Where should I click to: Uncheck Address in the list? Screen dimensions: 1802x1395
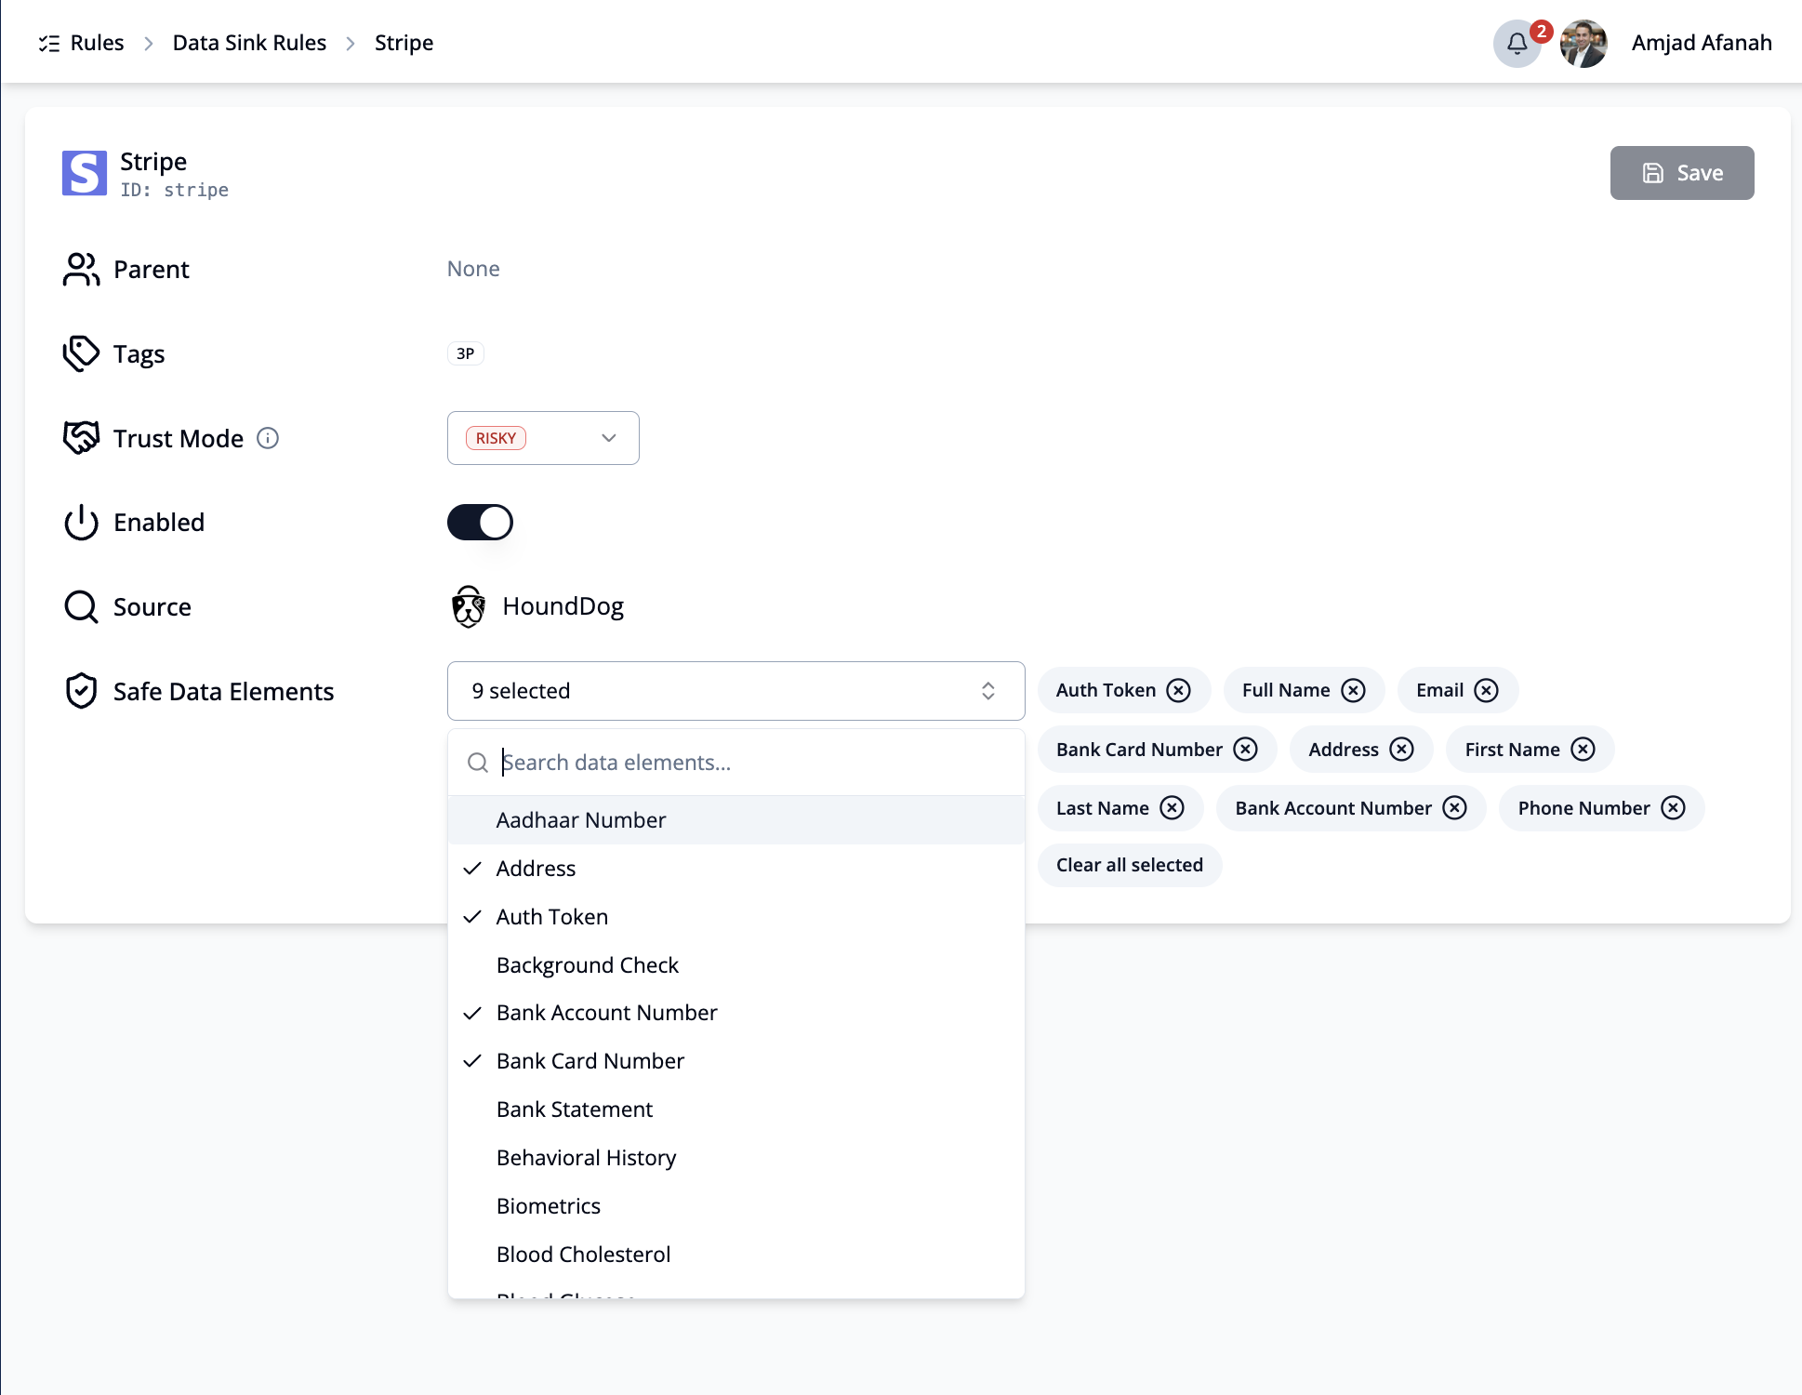click(x=736, y=869)
